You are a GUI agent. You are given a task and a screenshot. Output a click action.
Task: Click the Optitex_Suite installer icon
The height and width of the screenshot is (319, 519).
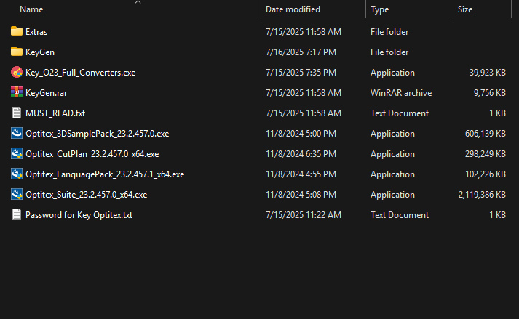click(17, 195)
